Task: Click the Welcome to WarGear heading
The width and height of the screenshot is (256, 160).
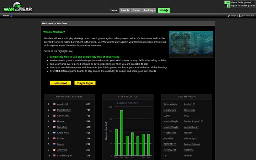Action: click(54, 23)
